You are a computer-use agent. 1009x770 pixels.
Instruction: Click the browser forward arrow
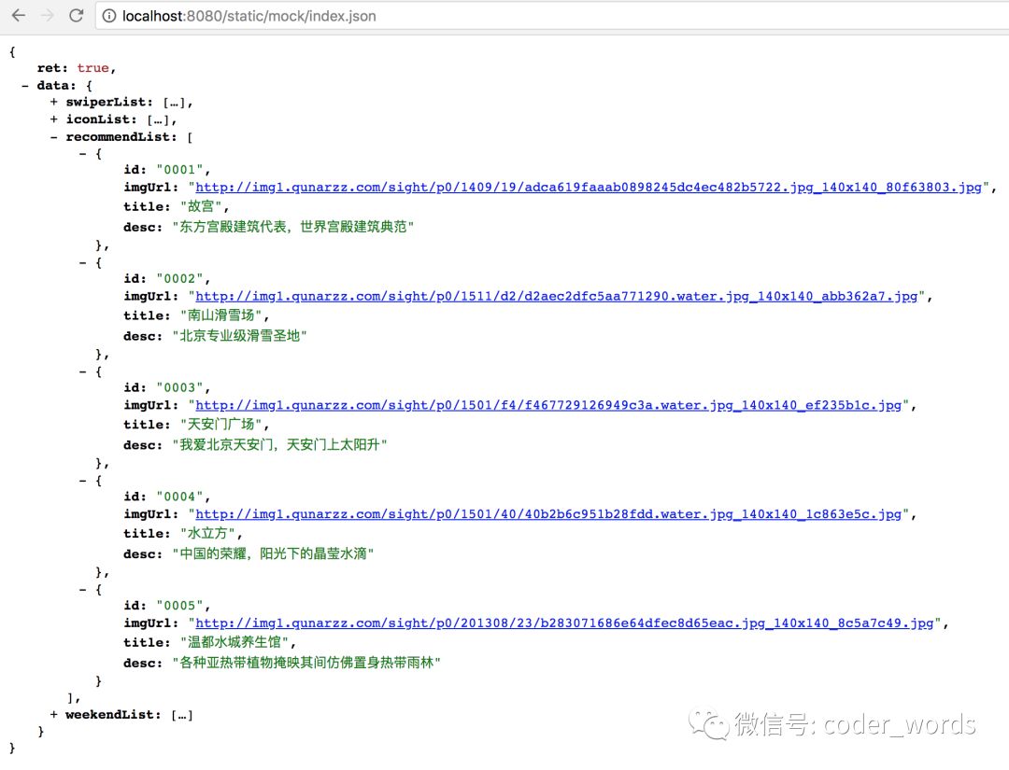click(47, 16)
